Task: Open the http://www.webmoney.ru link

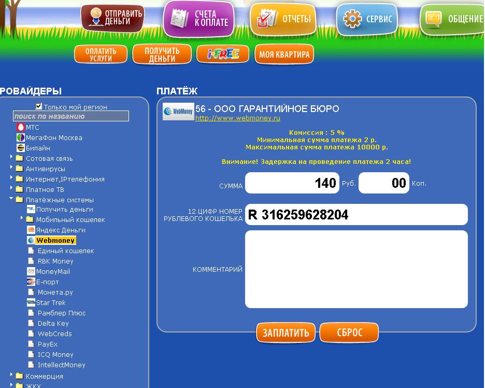Action: point(237,118)
